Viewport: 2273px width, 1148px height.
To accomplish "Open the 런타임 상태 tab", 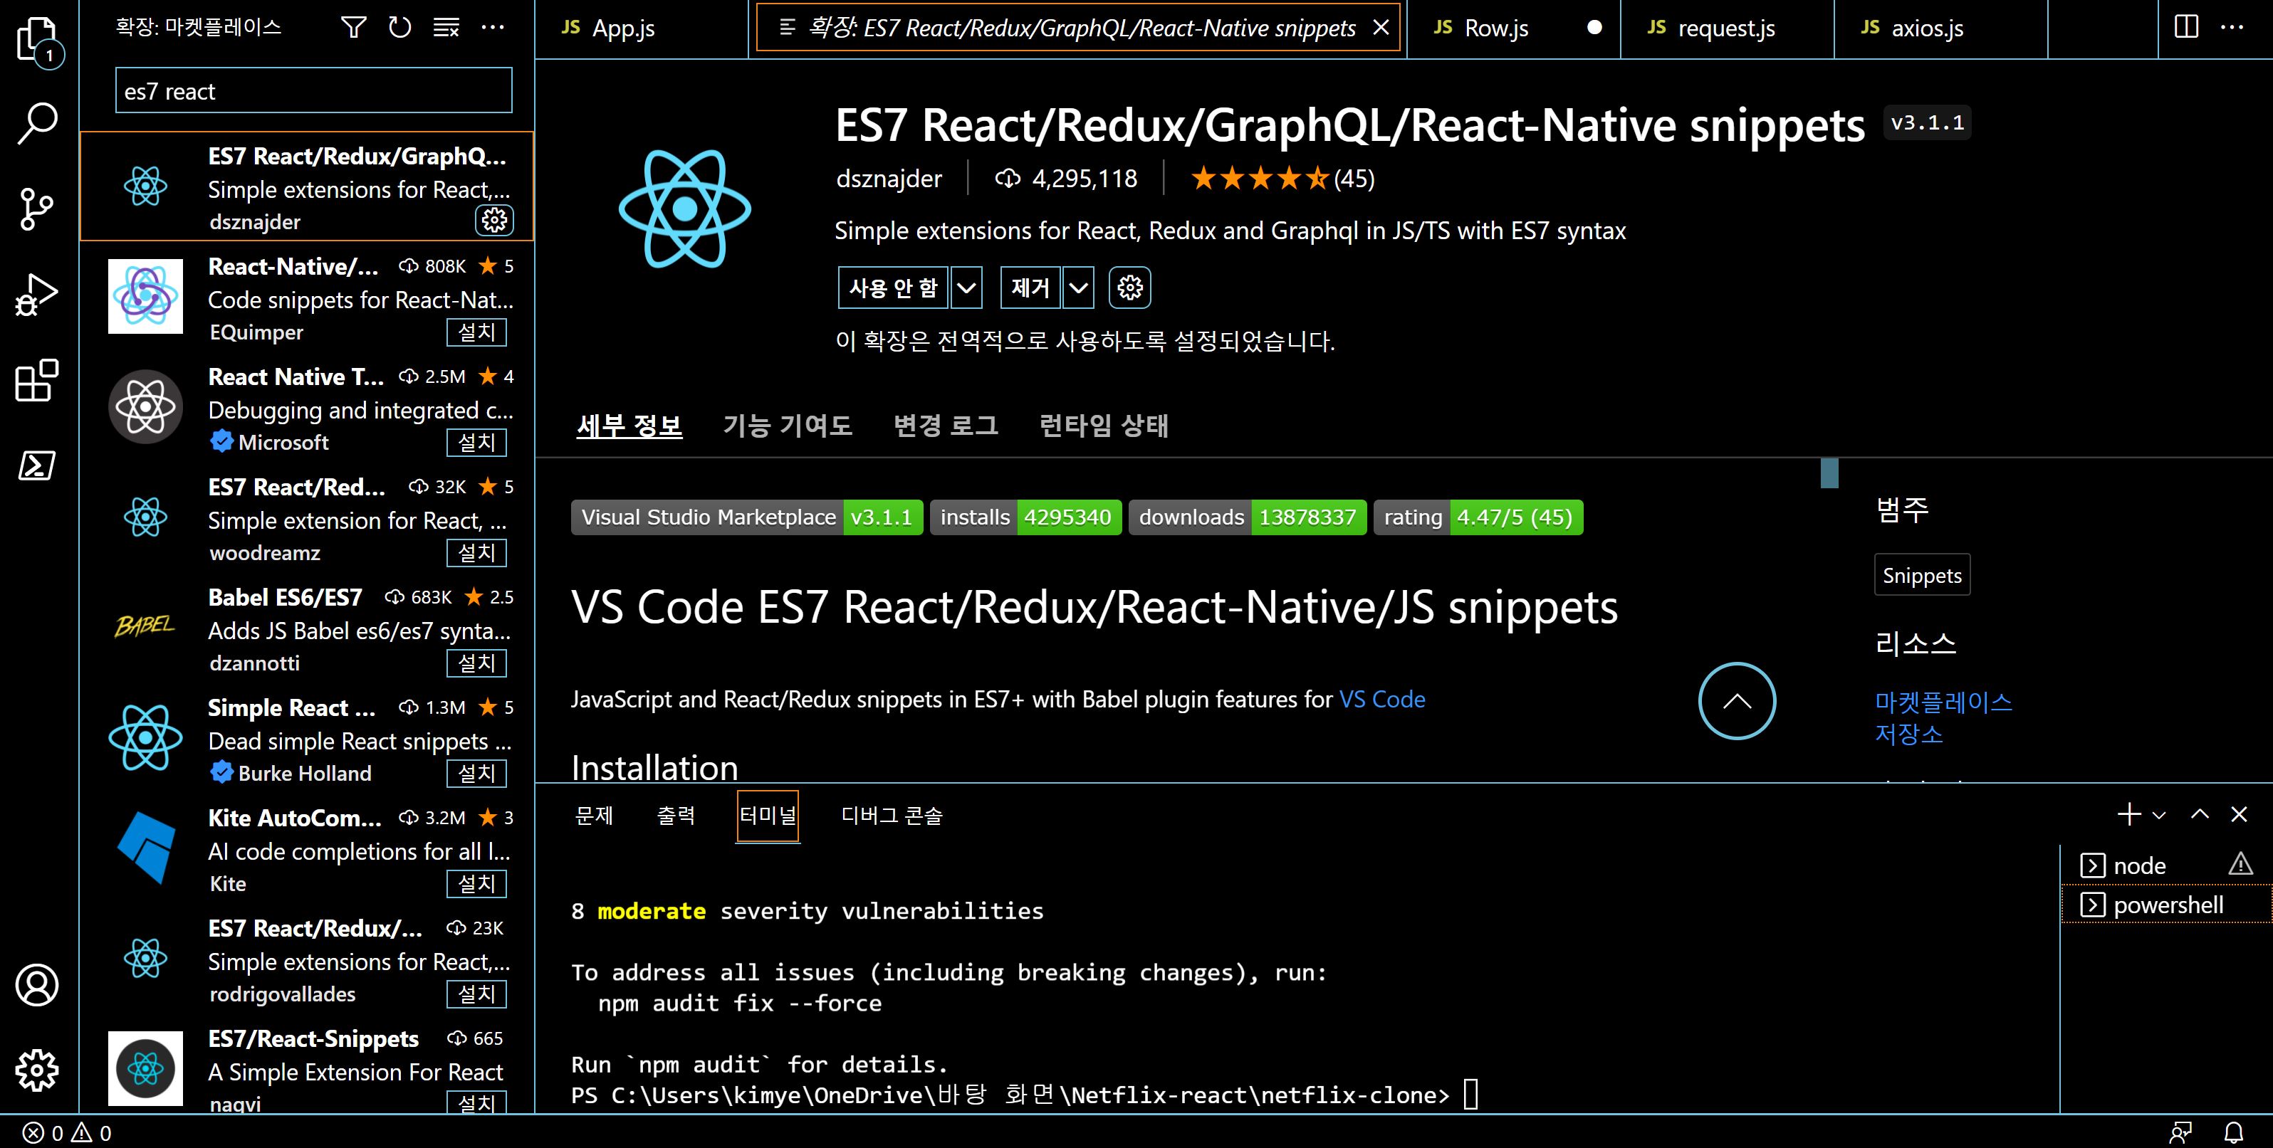I will tap(1103, 426).
